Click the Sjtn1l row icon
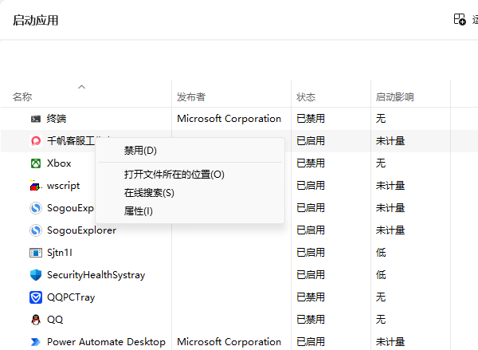Viewport: 478px width, 350px height. (36, 253)
